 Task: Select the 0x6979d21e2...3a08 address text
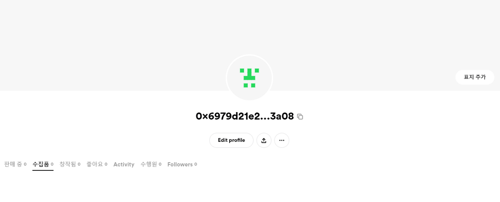pos(245,116)
